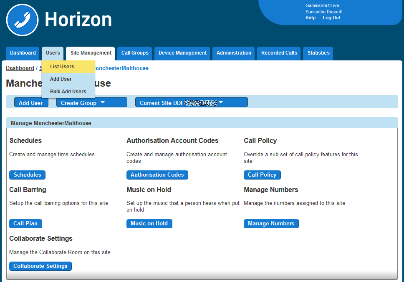404x282 pixels.
Task: Click the Call Policy section heading
Action: [x=260, y=141]
